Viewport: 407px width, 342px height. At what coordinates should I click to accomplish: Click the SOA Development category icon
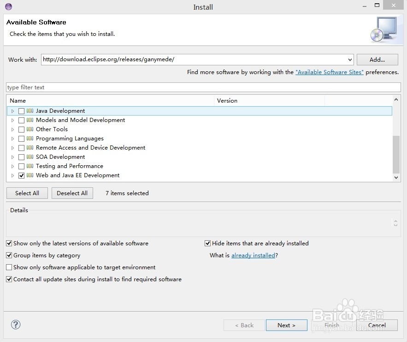pos(30,157)
